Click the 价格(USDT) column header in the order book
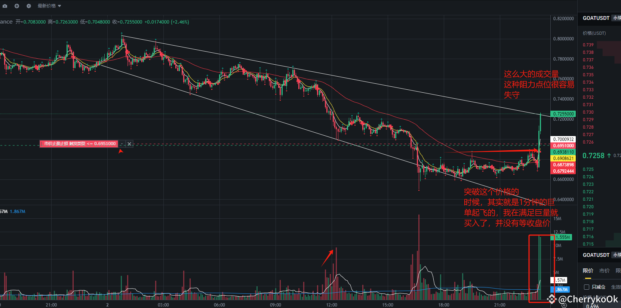This screenshot has width=621, height=308. (594, 33)
